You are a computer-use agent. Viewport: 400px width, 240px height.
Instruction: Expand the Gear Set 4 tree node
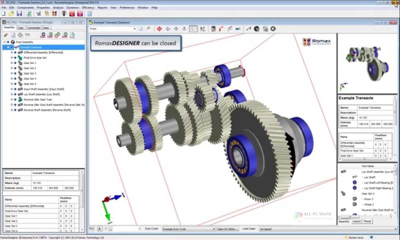click(x=11, y=79)
